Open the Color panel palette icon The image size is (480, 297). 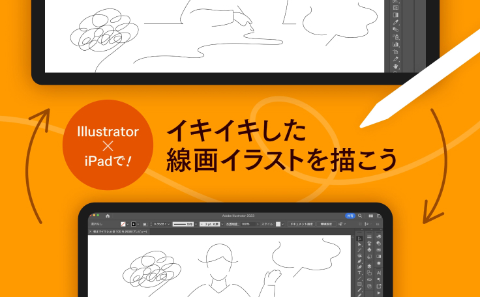tap(379, 236)
